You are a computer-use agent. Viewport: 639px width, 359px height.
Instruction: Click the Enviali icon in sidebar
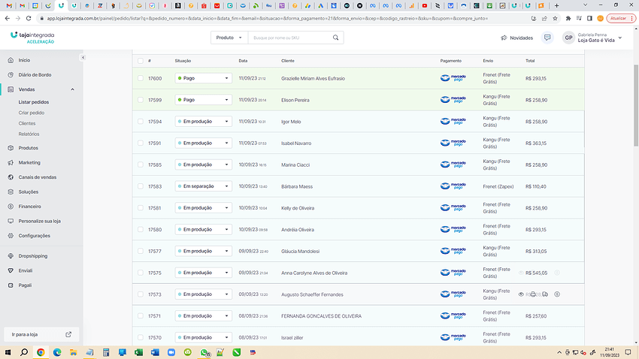(11, 271)
